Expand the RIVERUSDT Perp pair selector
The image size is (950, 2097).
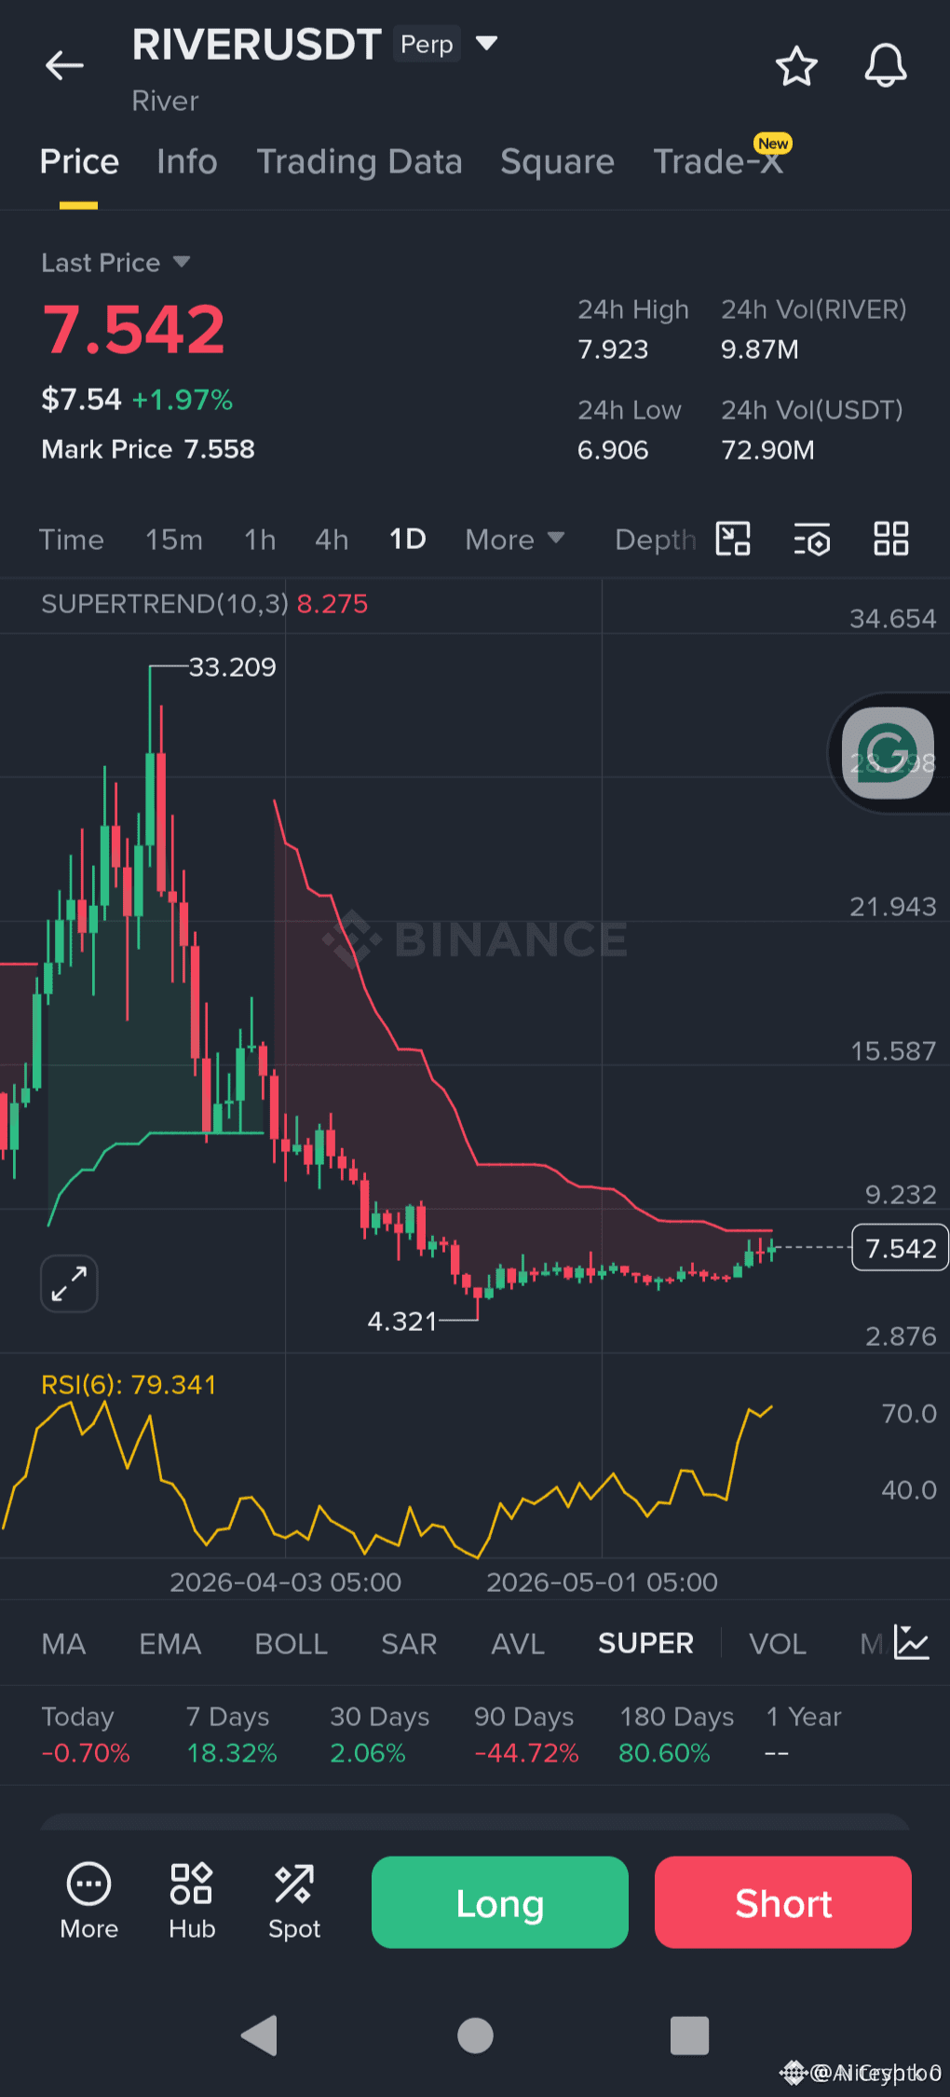[x=486, y=43]
